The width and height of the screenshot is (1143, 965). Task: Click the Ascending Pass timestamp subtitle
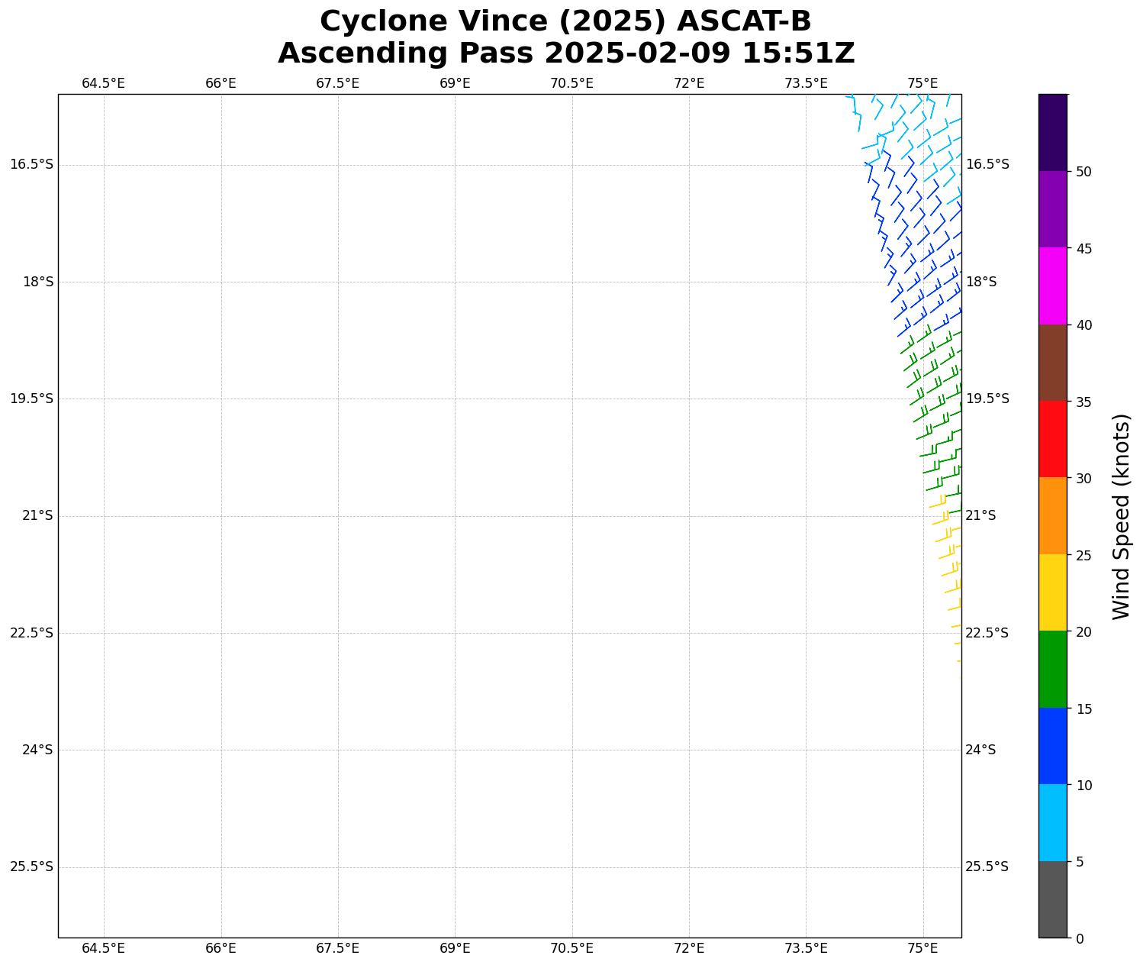pyautogui.click(x=565, y=53)
